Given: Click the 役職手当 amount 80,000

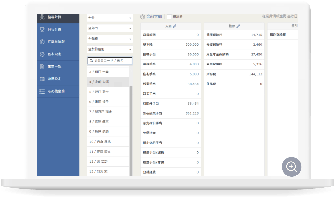Looking at the screenshot, I should 193,54.
